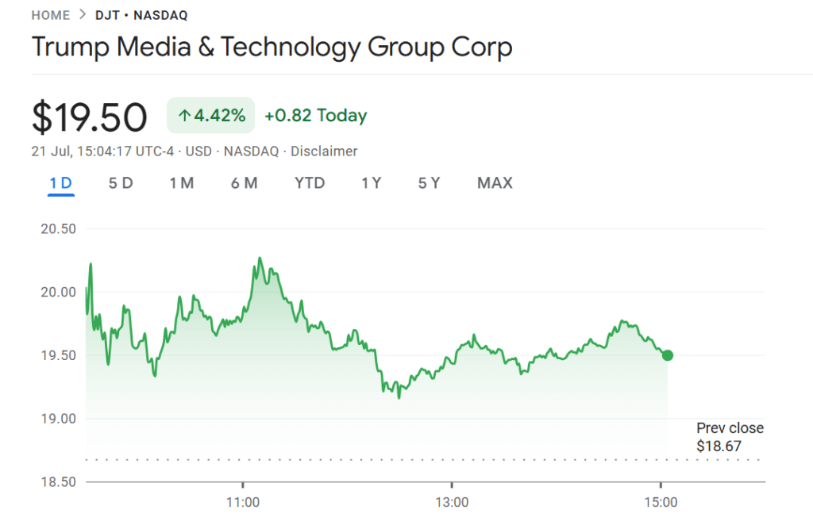Select the 1 M chart range
The width and height of the screenshot is (813, 525).
(x=182, y=182)
